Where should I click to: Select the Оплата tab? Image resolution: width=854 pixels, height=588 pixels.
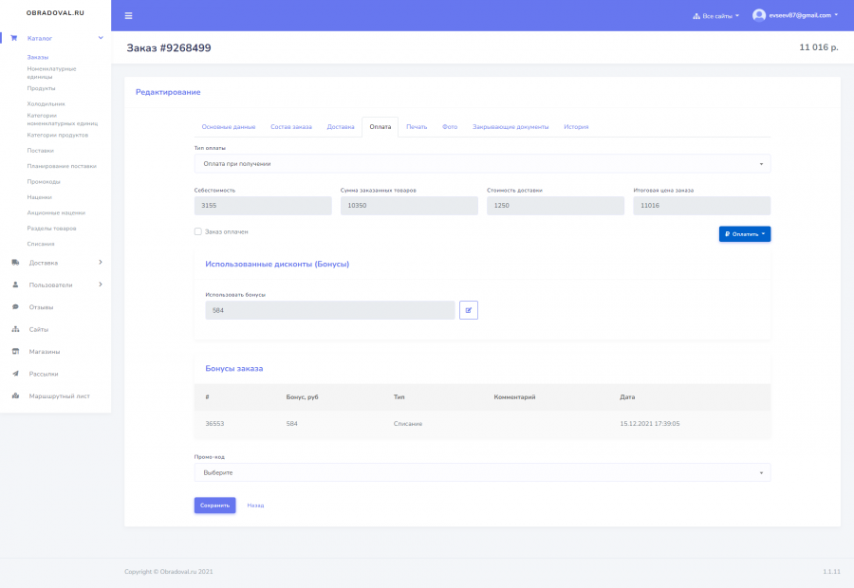(x=381, y=127)
